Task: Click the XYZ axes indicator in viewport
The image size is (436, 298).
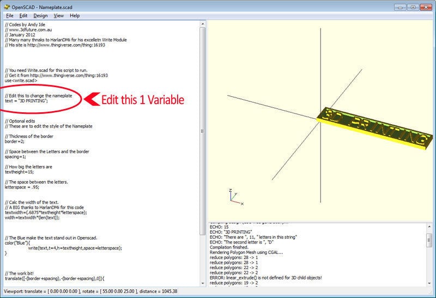Action: (x=234, y=197)
